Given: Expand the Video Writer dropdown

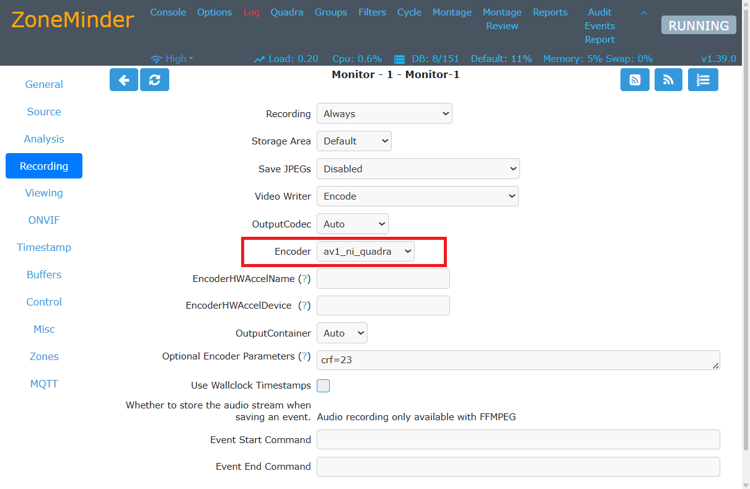Looking at the screenshot, I should (417, 196).
